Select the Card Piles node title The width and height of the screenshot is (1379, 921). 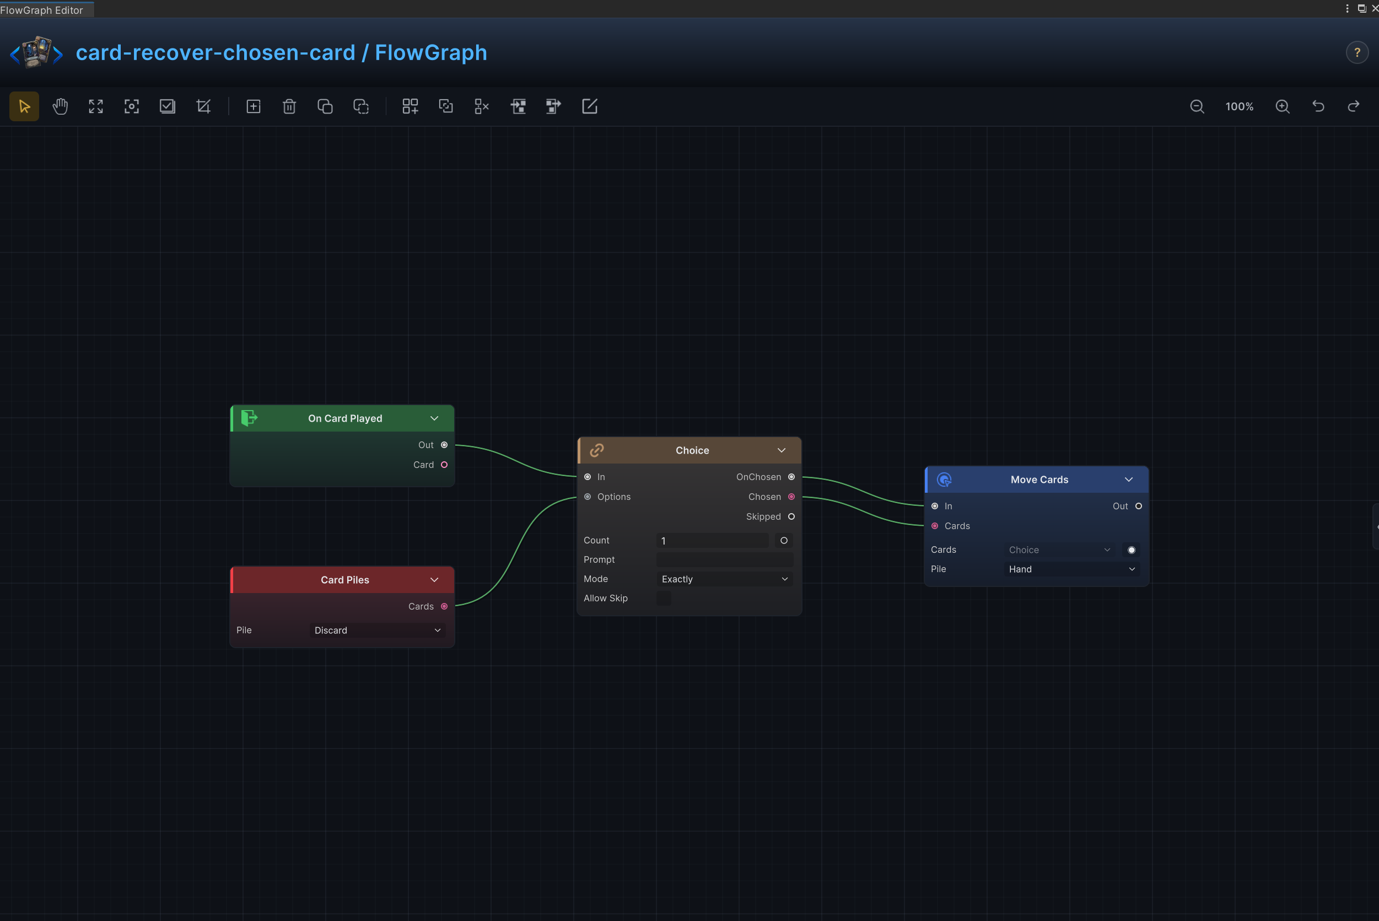(x=345, y=580)
